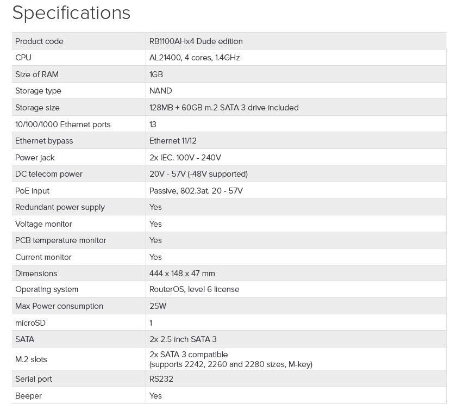The width and height of the screenshot is (451, 416).
Task: Select the Size of RAM label
Action: coord(37,74)
